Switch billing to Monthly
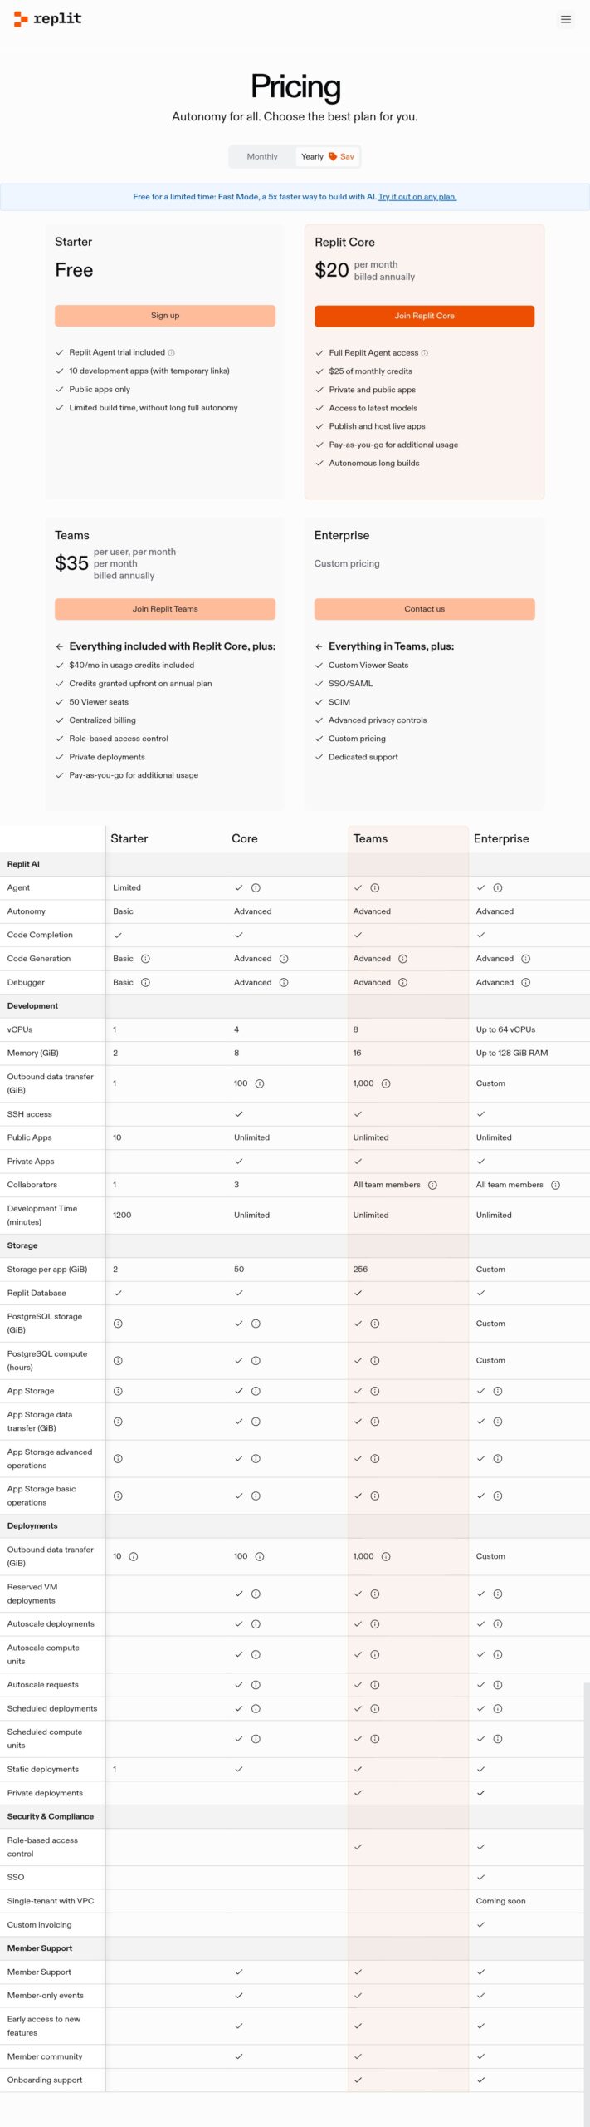Viewport: 590px width, 2127px height. [261, 156]
